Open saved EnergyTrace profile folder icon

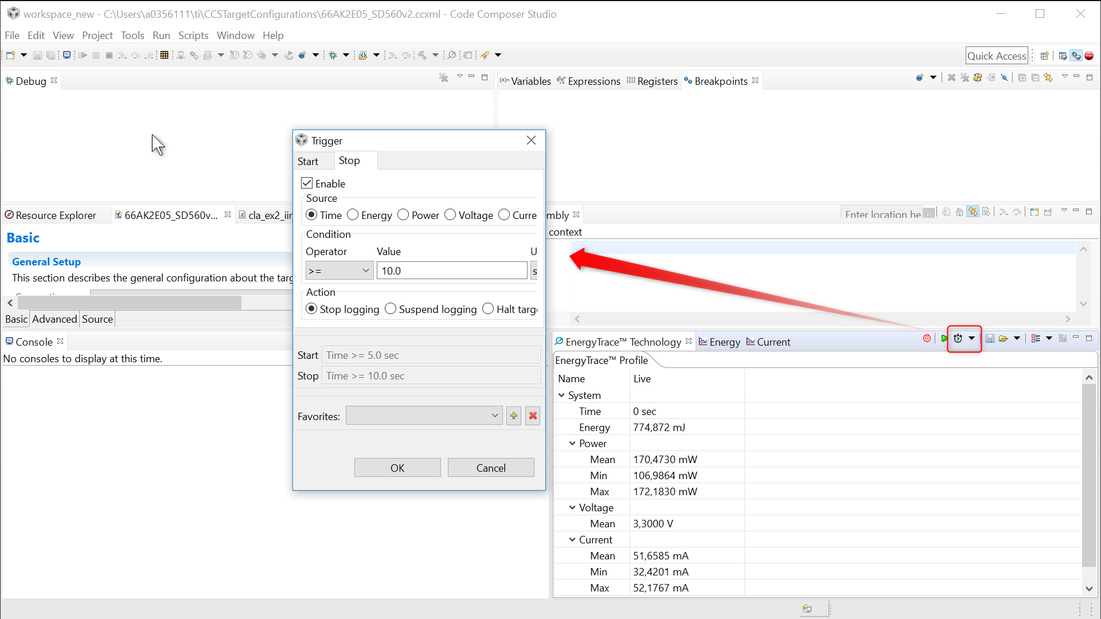1003,338
